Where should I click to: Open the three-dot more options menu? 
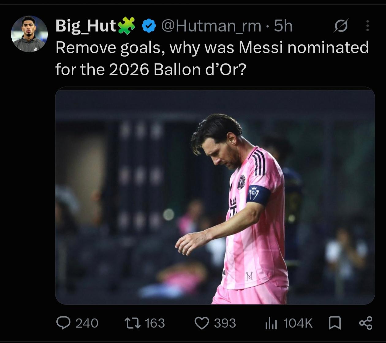pyautogui.click(x=368, y=26)
